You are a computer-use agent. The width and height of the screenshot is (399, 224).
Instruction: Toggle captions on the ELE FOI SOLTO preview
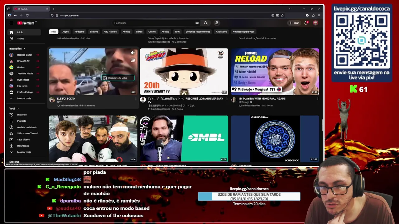point(133,60)
